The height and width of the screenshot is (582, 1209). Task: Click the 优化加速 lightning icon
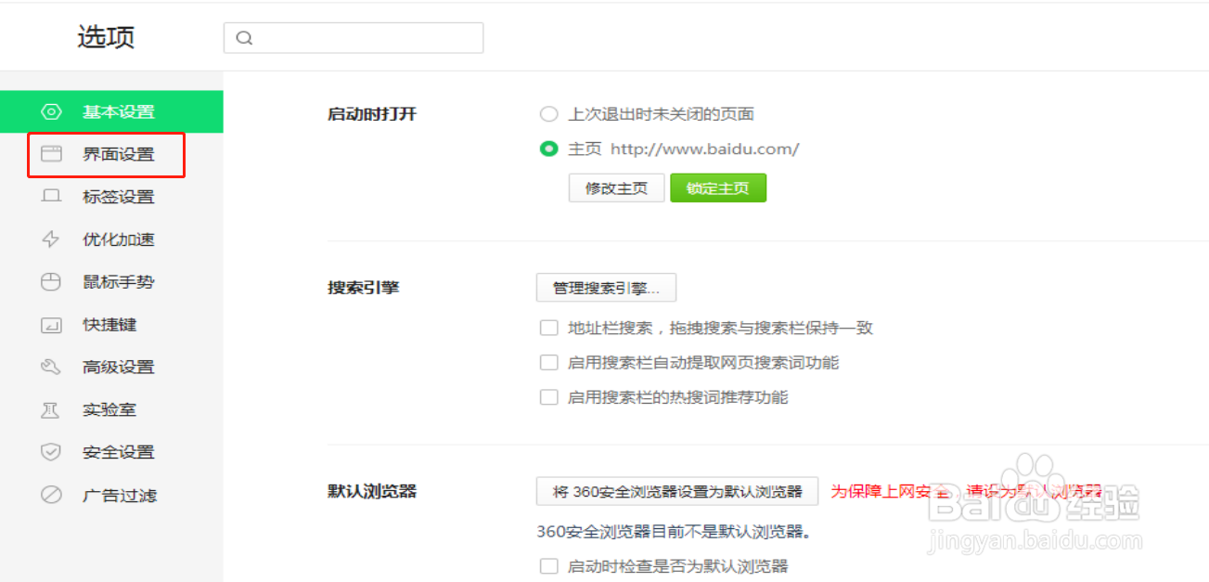tap(51, 239)
